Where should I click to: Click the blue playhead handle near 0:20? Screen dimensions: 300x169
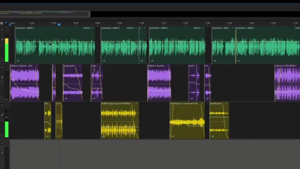pos(59,25)
